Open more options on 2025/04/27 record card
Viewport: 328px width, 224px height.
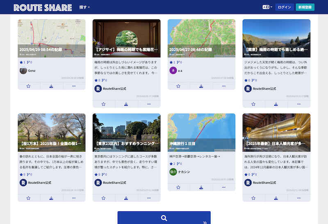coord(224,86)
